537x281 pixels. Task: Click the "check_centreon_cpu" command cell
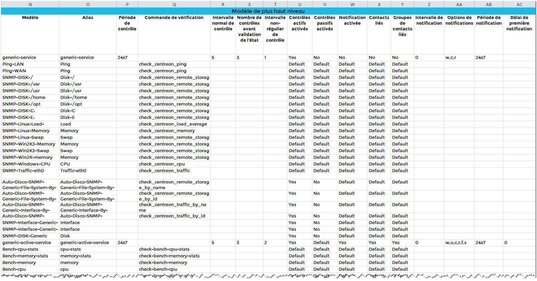click(162, 164)
